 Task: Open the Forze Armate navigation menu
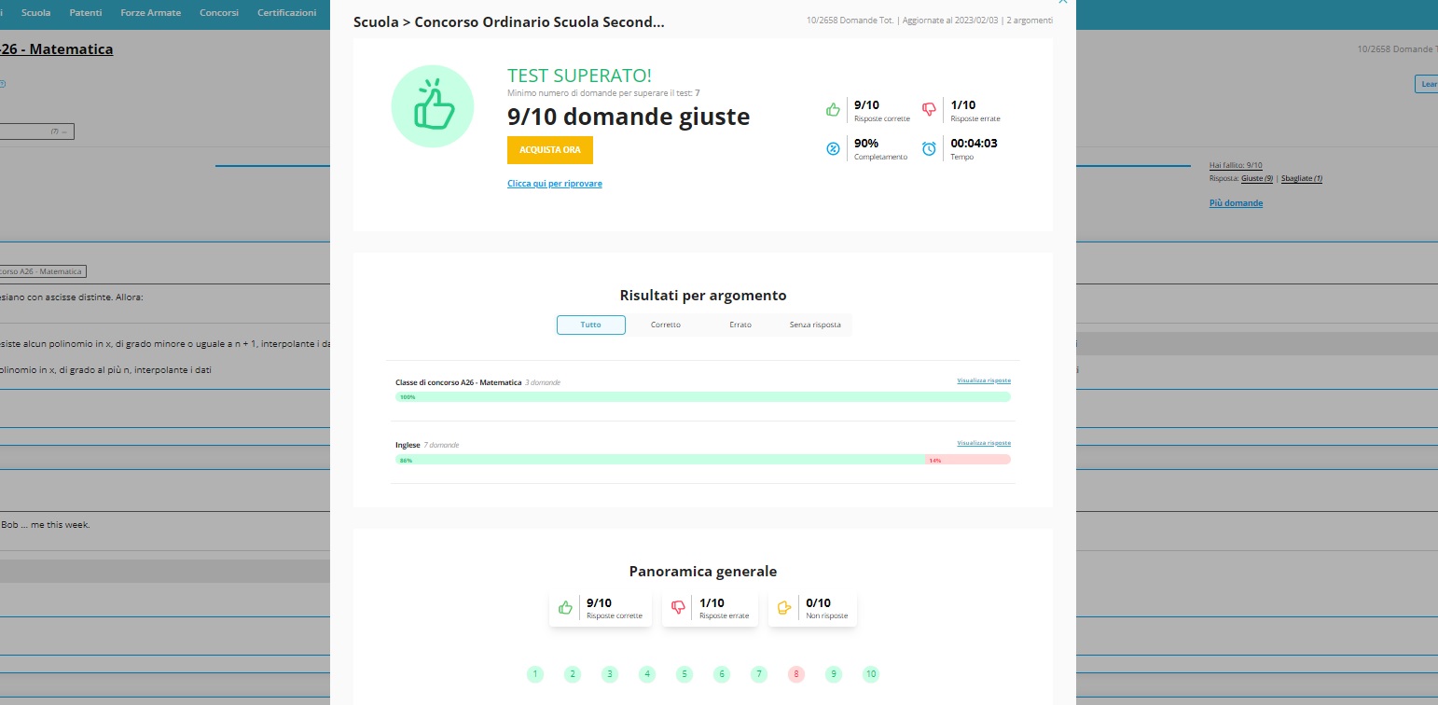pyautogui.click(x=150, y=12)
